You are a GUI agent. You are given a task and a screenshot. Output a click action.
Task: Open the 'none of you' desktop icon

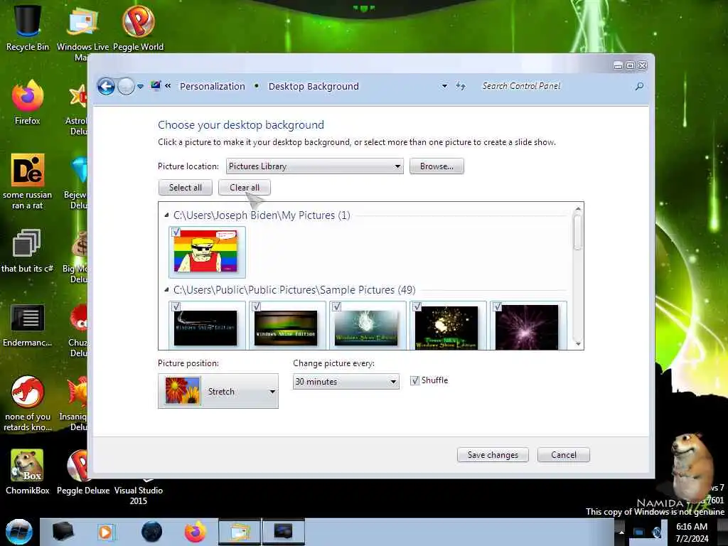(x=28, y=404)
